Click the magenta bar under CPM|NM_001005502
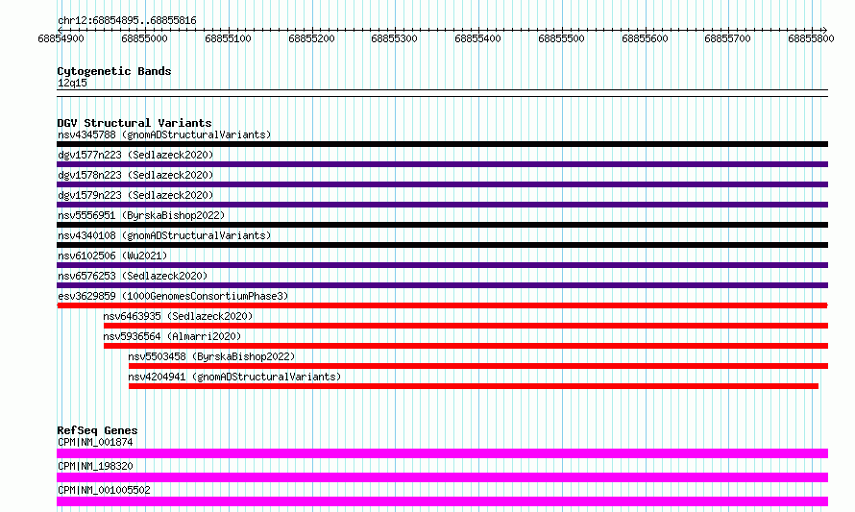The height and width of the screenshot is (512, 855). (442, 501)
